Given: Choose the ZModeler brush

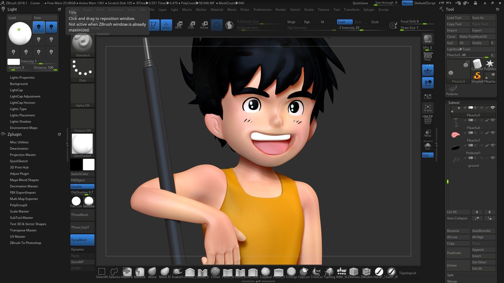Looking at the screenshot, I should pos(366,273).
